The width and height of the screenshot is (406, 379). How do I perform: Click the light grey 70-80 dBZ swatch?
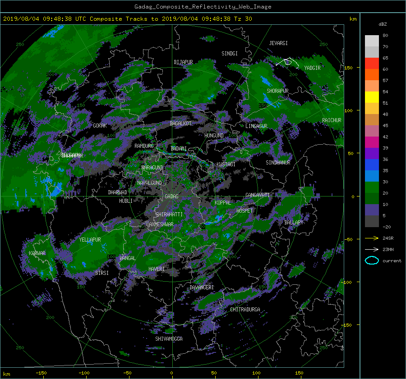[x=372, y=41]
